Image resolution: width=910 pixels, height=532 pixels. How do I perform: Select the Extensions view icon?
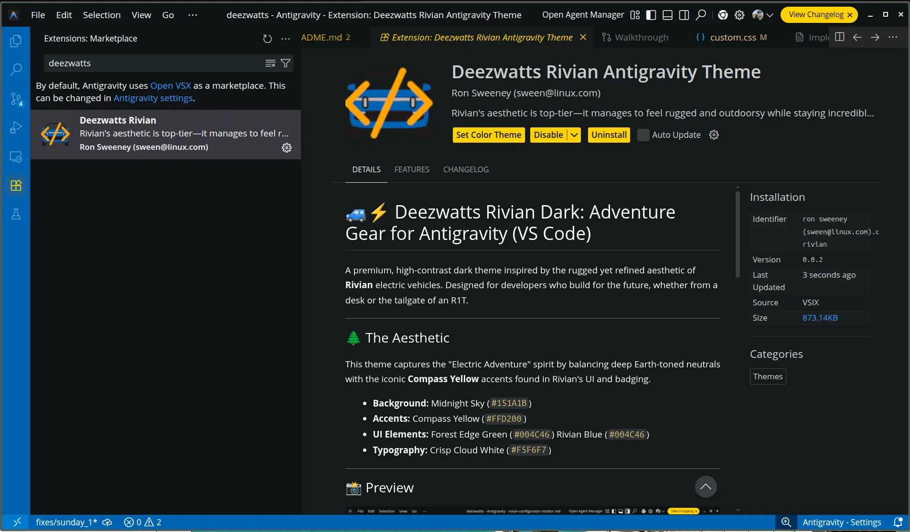tap(16, 186)
